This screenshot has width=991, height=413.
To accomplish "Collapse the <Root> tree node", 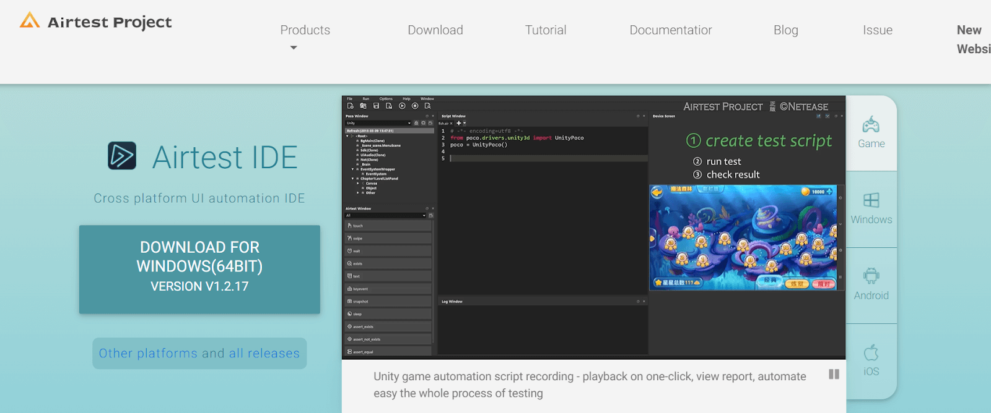I will coord(347,136).
